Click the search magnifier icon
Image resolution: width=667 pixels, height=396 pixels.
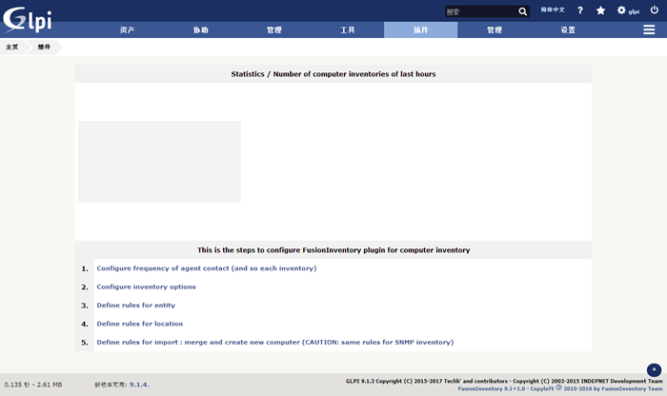tap(523, 11)
